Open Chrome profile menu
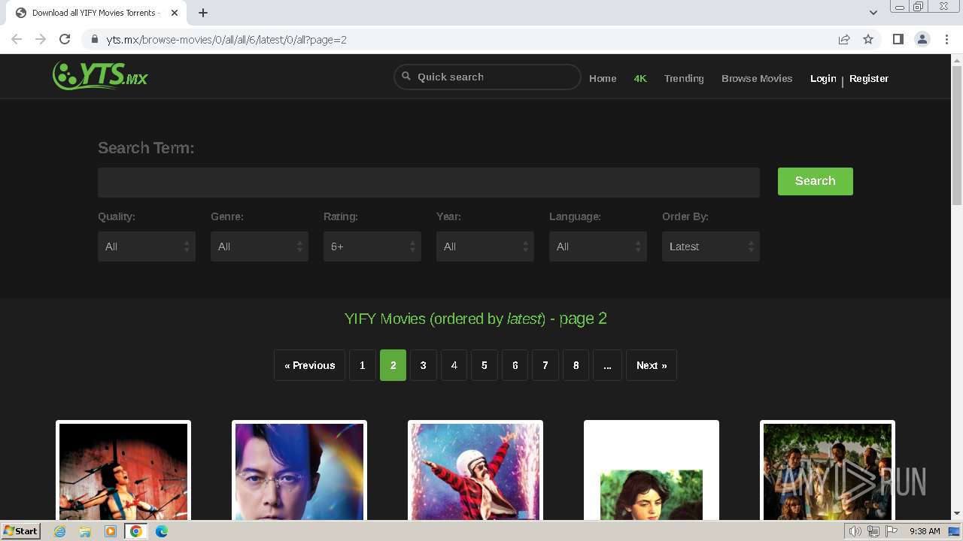Viewport: 963px width, 541px height. tap(922, 39)
